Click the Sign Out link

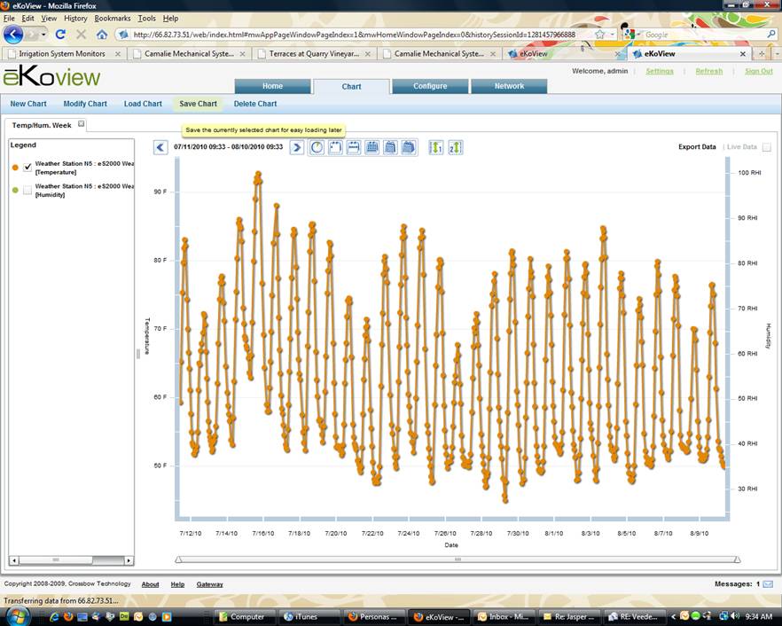pyautogui.click(x=758, y=71)
